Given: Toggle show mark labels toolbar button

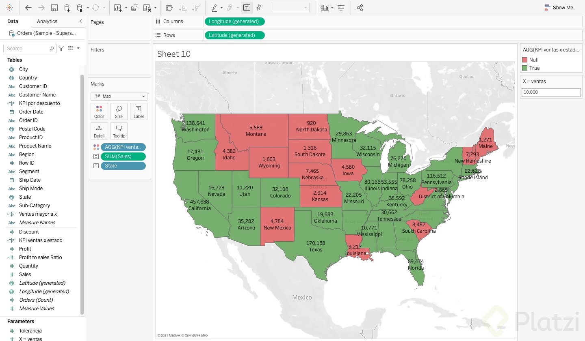Looking at the screenshot, I should click(247, 8).
